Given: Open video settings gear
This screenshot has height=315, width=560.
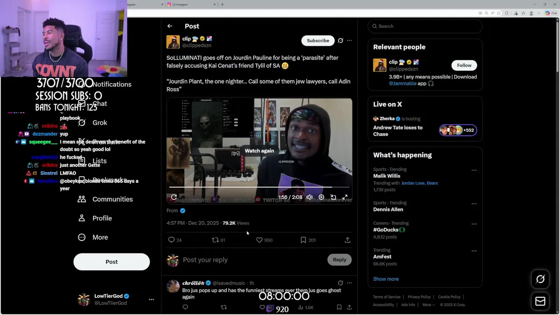Looking at the screenshot, I should [x=321, y=197].
